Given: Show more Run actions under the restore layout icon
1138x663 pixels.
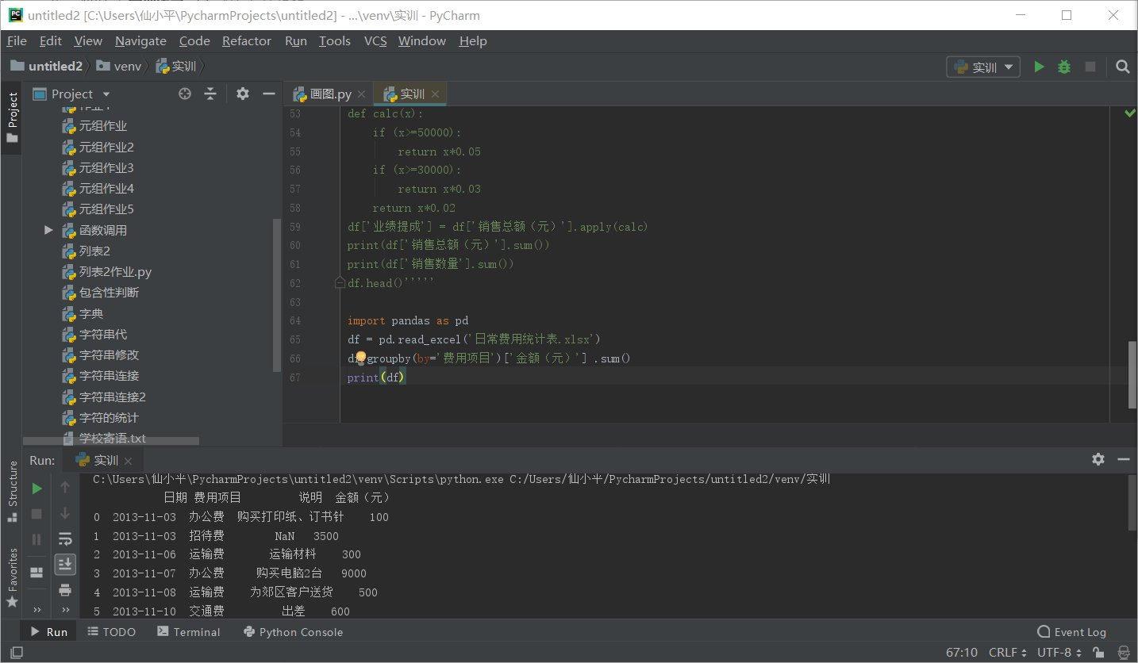Looking at the screenshot, I should click(37, 610).
